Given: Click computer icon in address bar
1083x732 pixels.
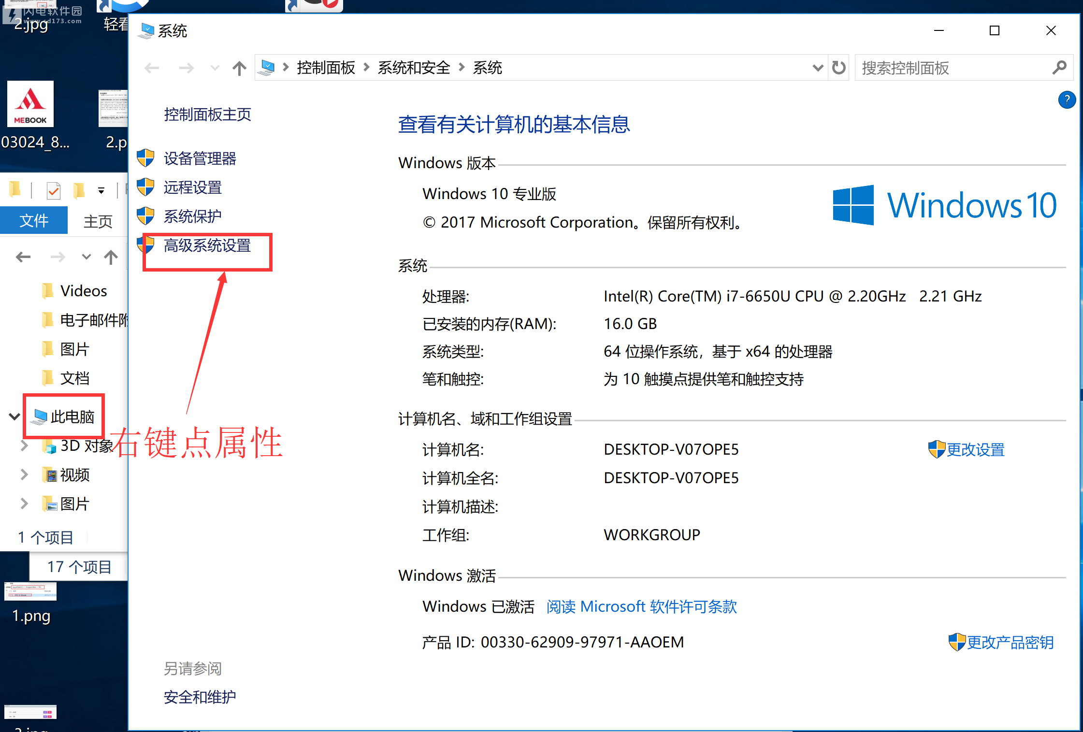Looking at the screenshot, I should click(x=266, y=68).
